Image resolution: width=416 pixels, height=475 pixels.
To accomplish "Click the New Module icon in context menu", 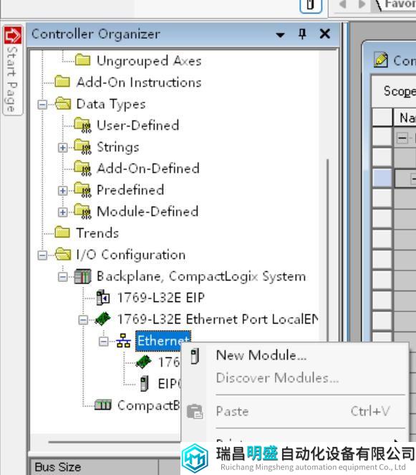I will click(x=195, y=356).
